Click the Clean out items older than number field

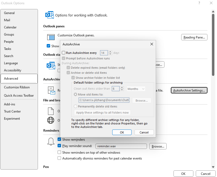coord(116,89)
